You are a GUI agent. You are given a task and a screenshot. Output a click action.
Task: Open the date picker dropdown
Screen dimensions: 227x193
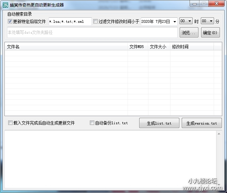pyautogui.click(x=175, y=21)
